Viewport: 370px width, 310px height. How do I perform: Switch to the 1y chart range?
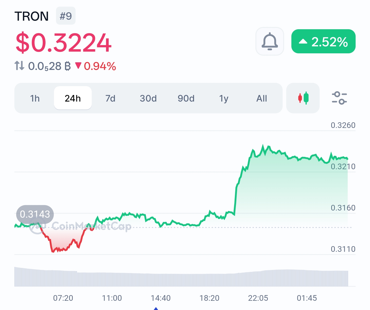coord(224,98)
